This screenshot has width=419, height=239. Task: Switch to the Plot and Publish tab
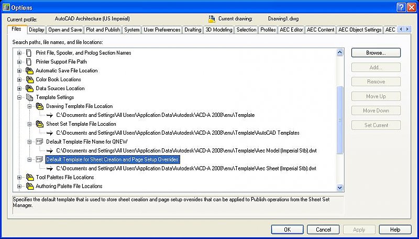pos(103,30)
